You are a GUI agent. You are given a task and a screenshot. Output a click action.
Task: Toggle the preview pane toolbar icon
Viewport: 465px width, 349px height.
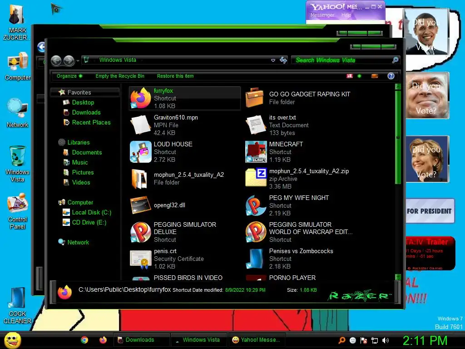(x=375, y=76)
